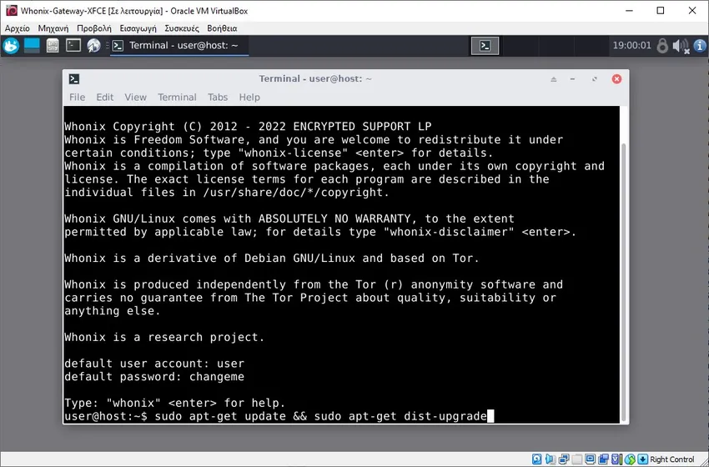Open VirtualBox Εισαγωγή menu
Viewport: 709px width, 467px height.
[138, 28]
